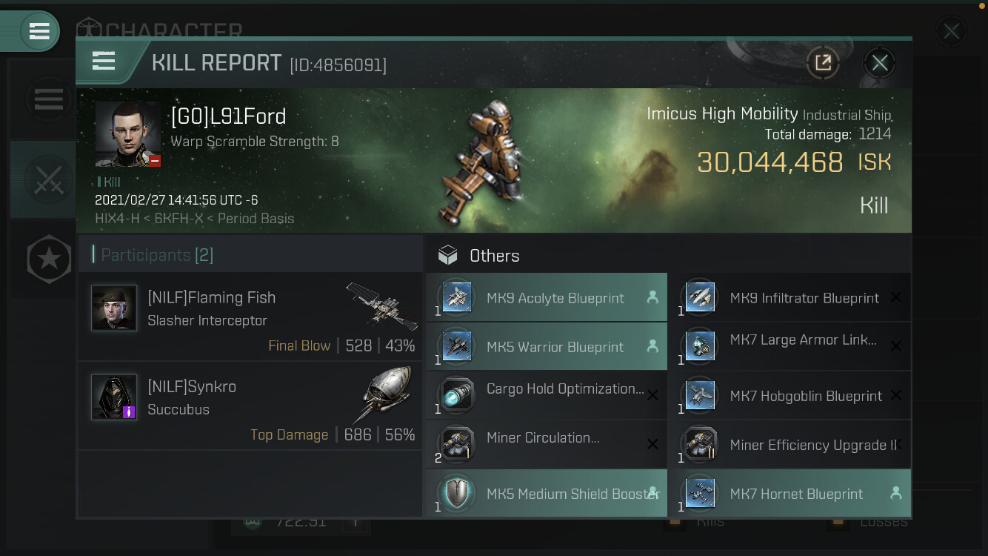Share the kill report via export icon
The width and height of the screenshot is (988, 556).
pyautogui.click(x=823, y=62)
